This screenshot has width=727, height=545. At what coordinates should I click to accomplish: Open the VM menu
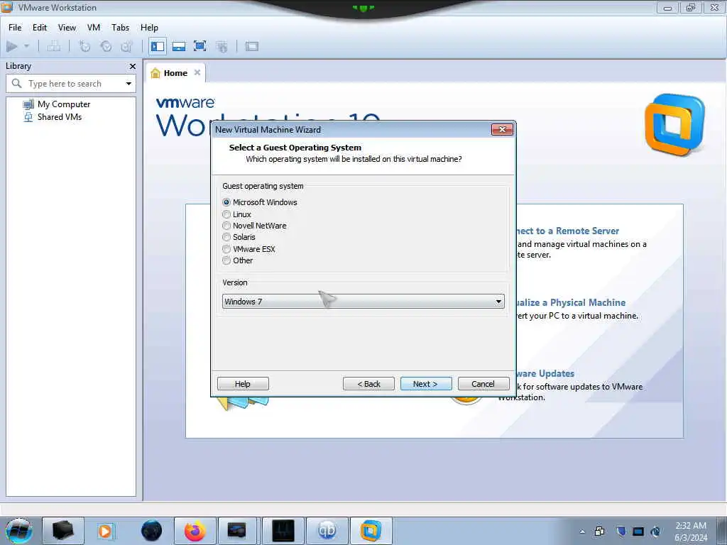94,28
